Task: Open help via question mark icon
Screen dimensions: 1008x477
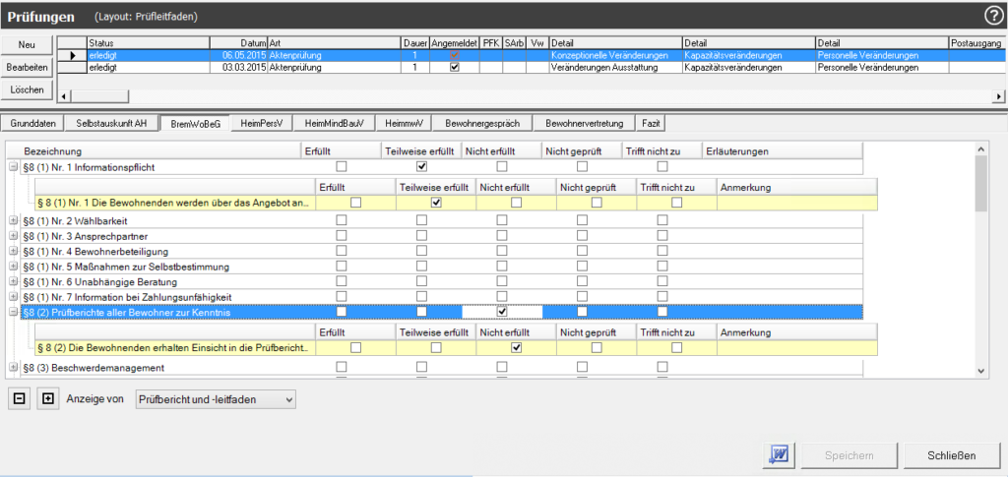Action: pos(993,15)
